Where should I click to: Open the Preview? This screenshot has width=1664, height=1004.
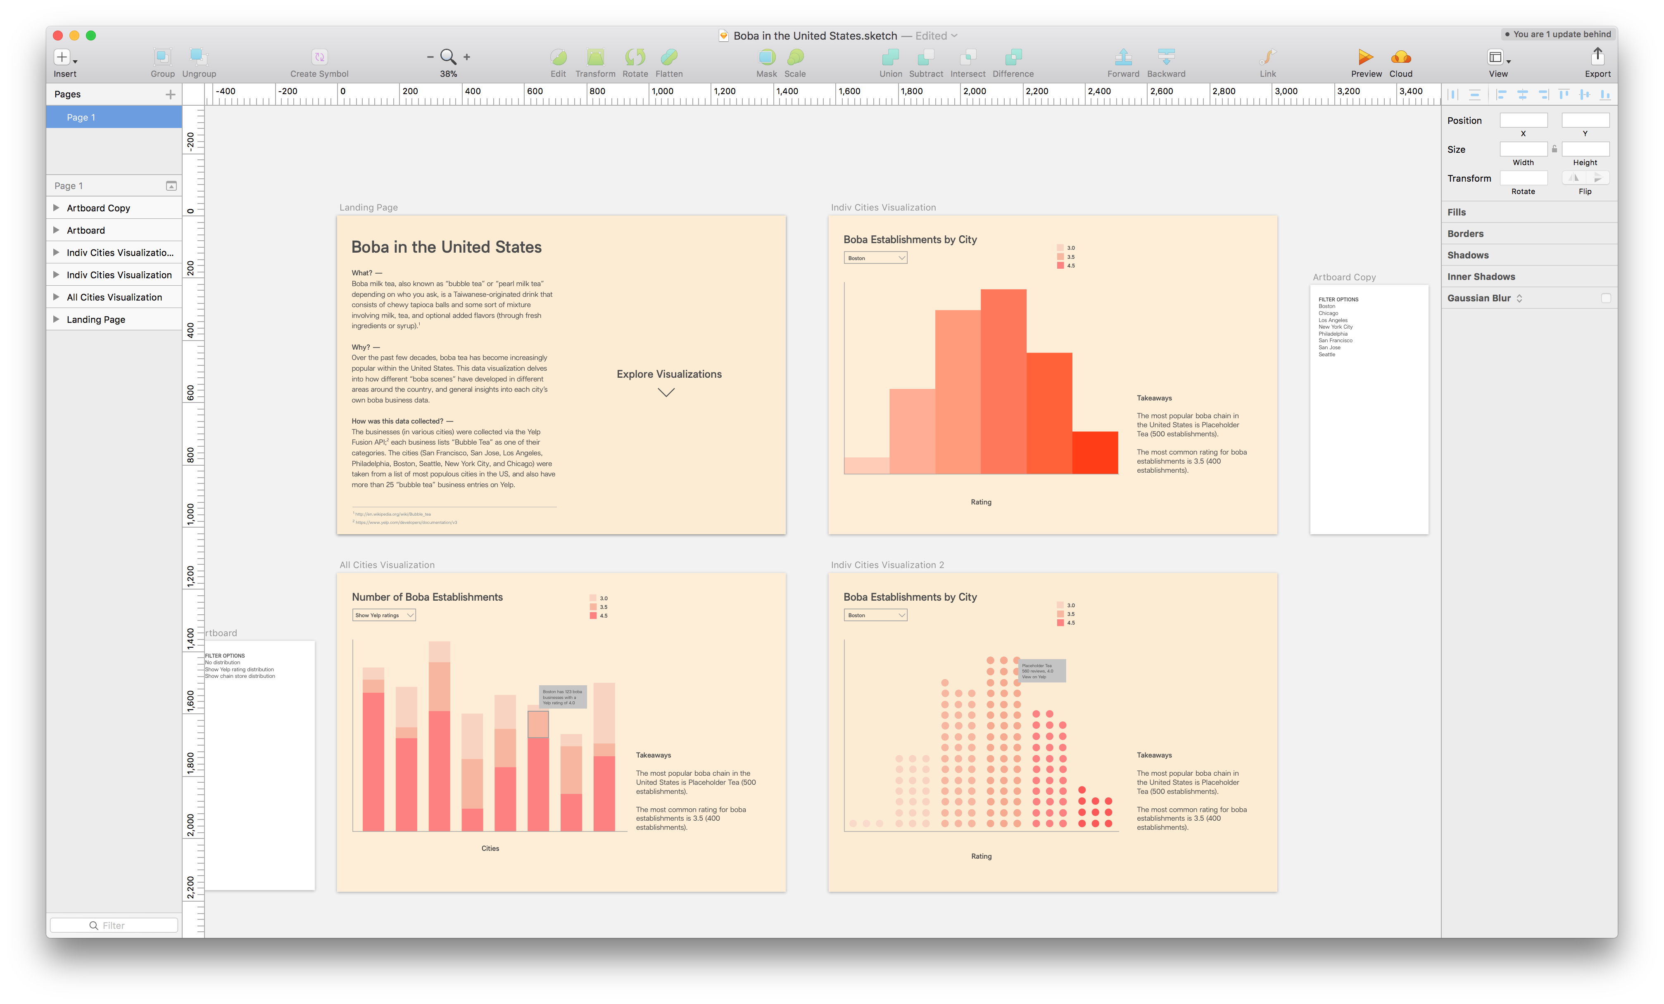coord(1365,57)
